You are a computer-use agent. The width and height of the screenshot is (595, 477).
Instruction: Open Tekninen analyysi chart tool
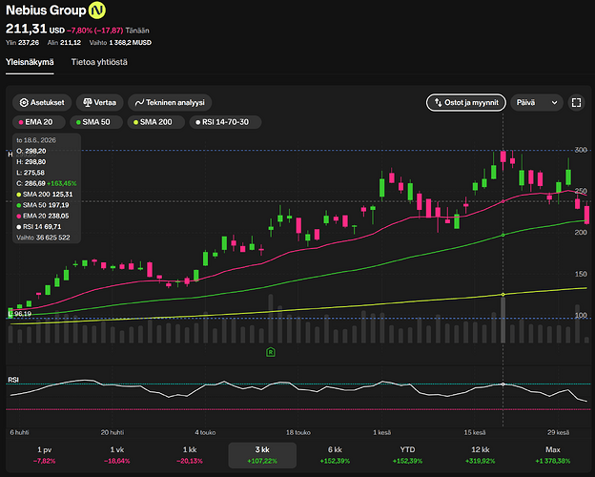[x=170, y=102]
